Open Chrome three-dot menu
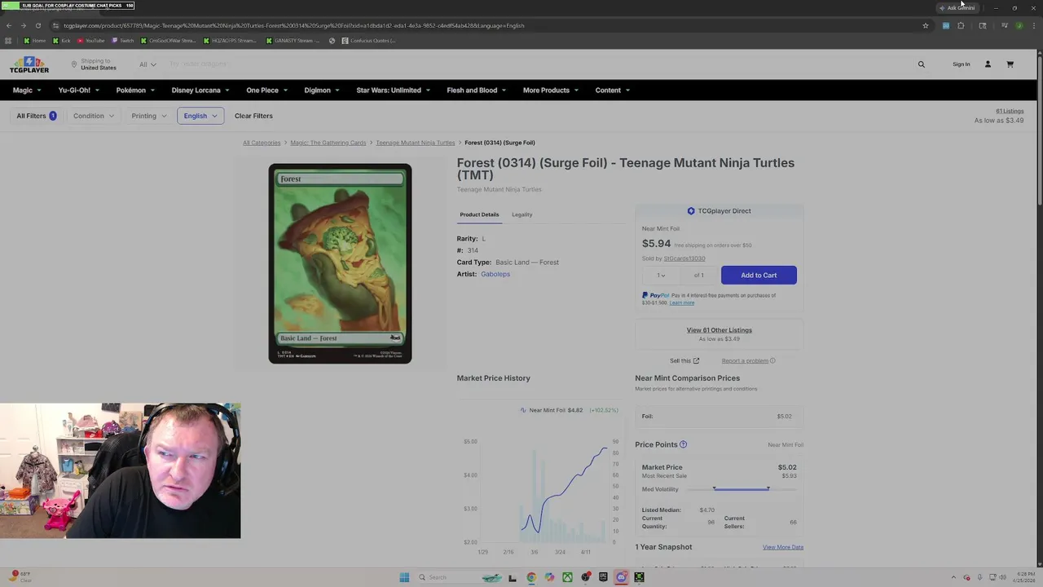1043x587 pixels. pos(1034,25)
